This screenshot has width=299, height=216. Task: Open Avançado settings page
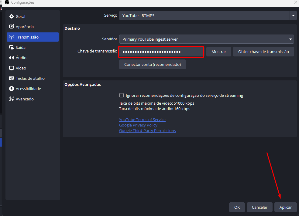pyautogui.click(x=33, y=99)
